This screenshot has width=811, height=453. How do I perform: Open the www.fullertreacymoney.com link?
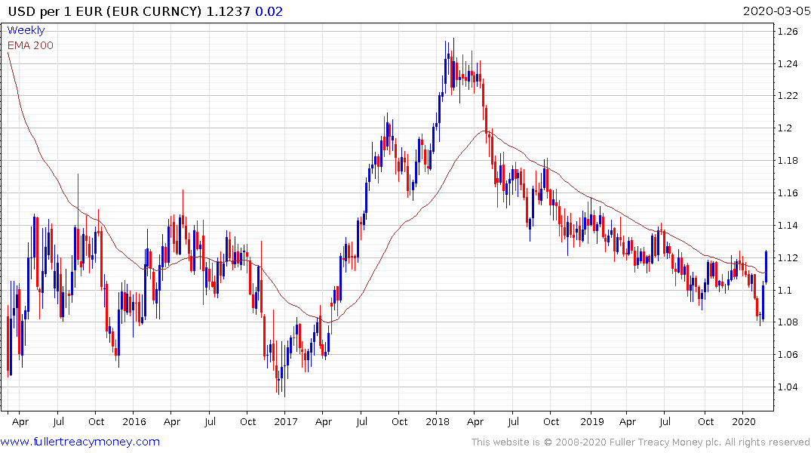click(80, 442)
